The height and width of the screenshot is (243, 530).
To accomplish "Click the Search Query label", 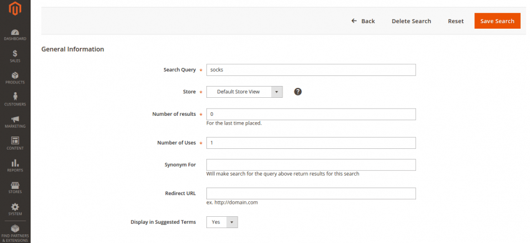I will click(180, 70).
